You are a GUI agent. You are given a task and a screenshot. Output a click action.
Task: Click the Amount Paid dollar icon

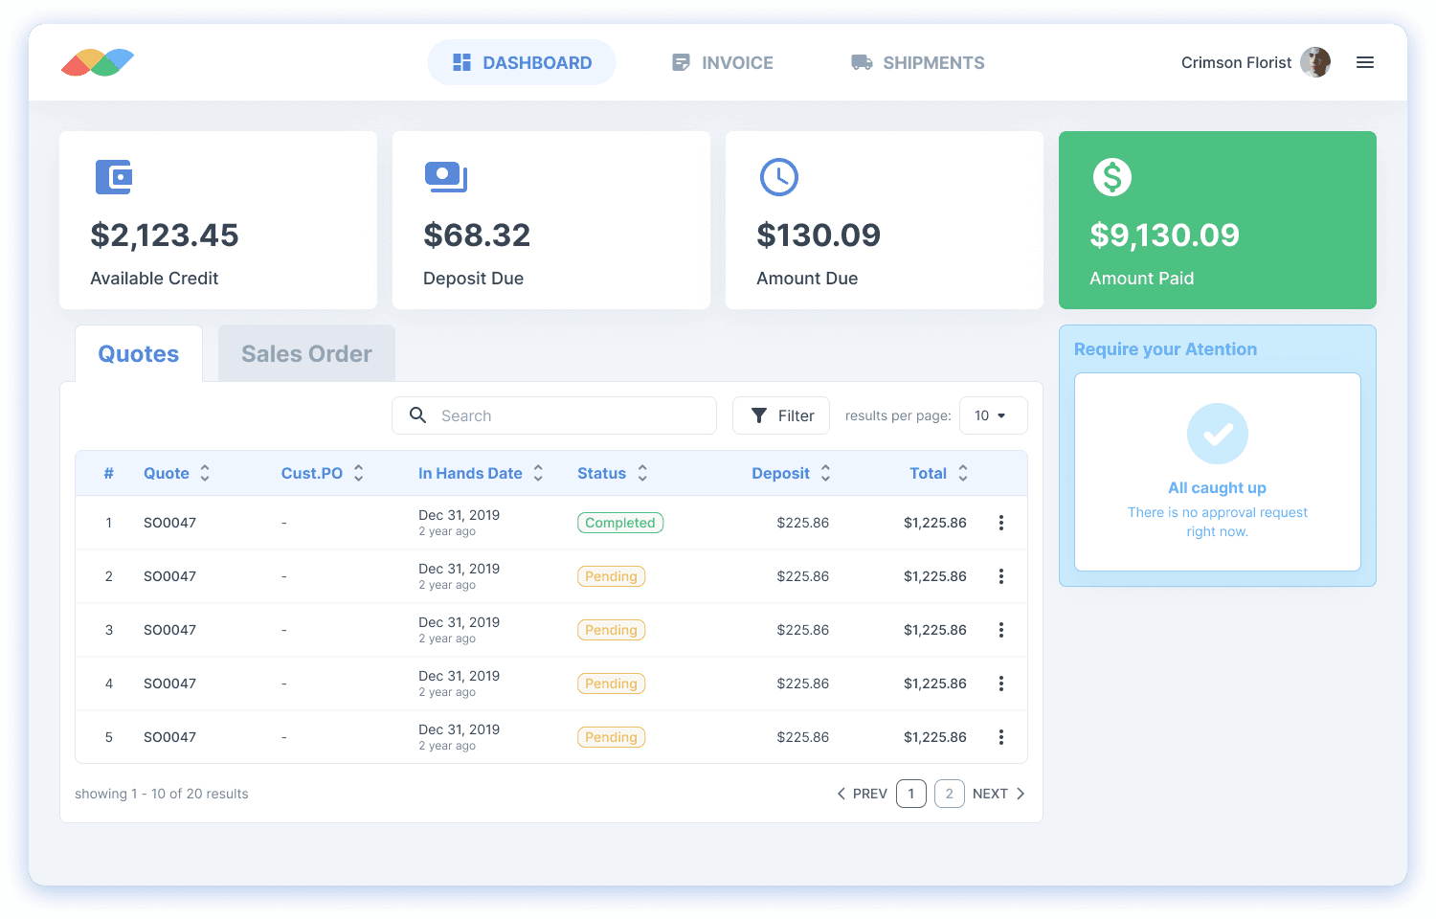[x=1111, y=177]
